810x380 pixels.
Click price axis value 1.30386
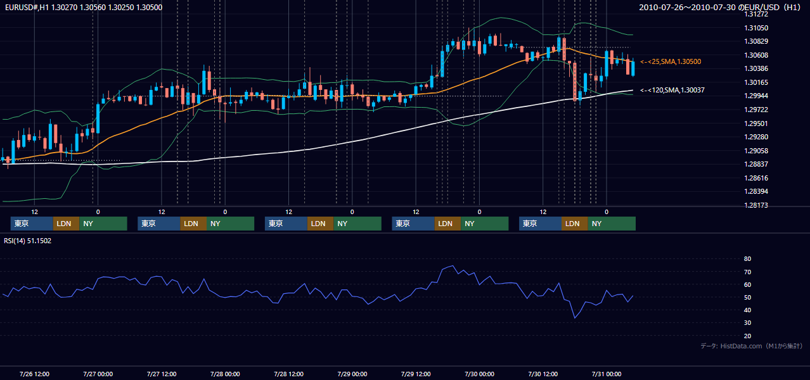(x=756, y=68)
